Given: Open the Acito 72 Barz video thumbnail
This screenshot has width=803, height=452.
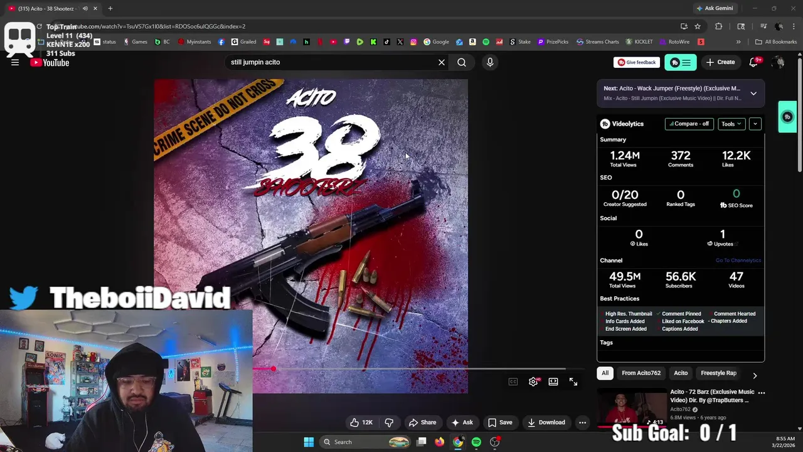Looking at the screenshot, I should click(631, 408).
